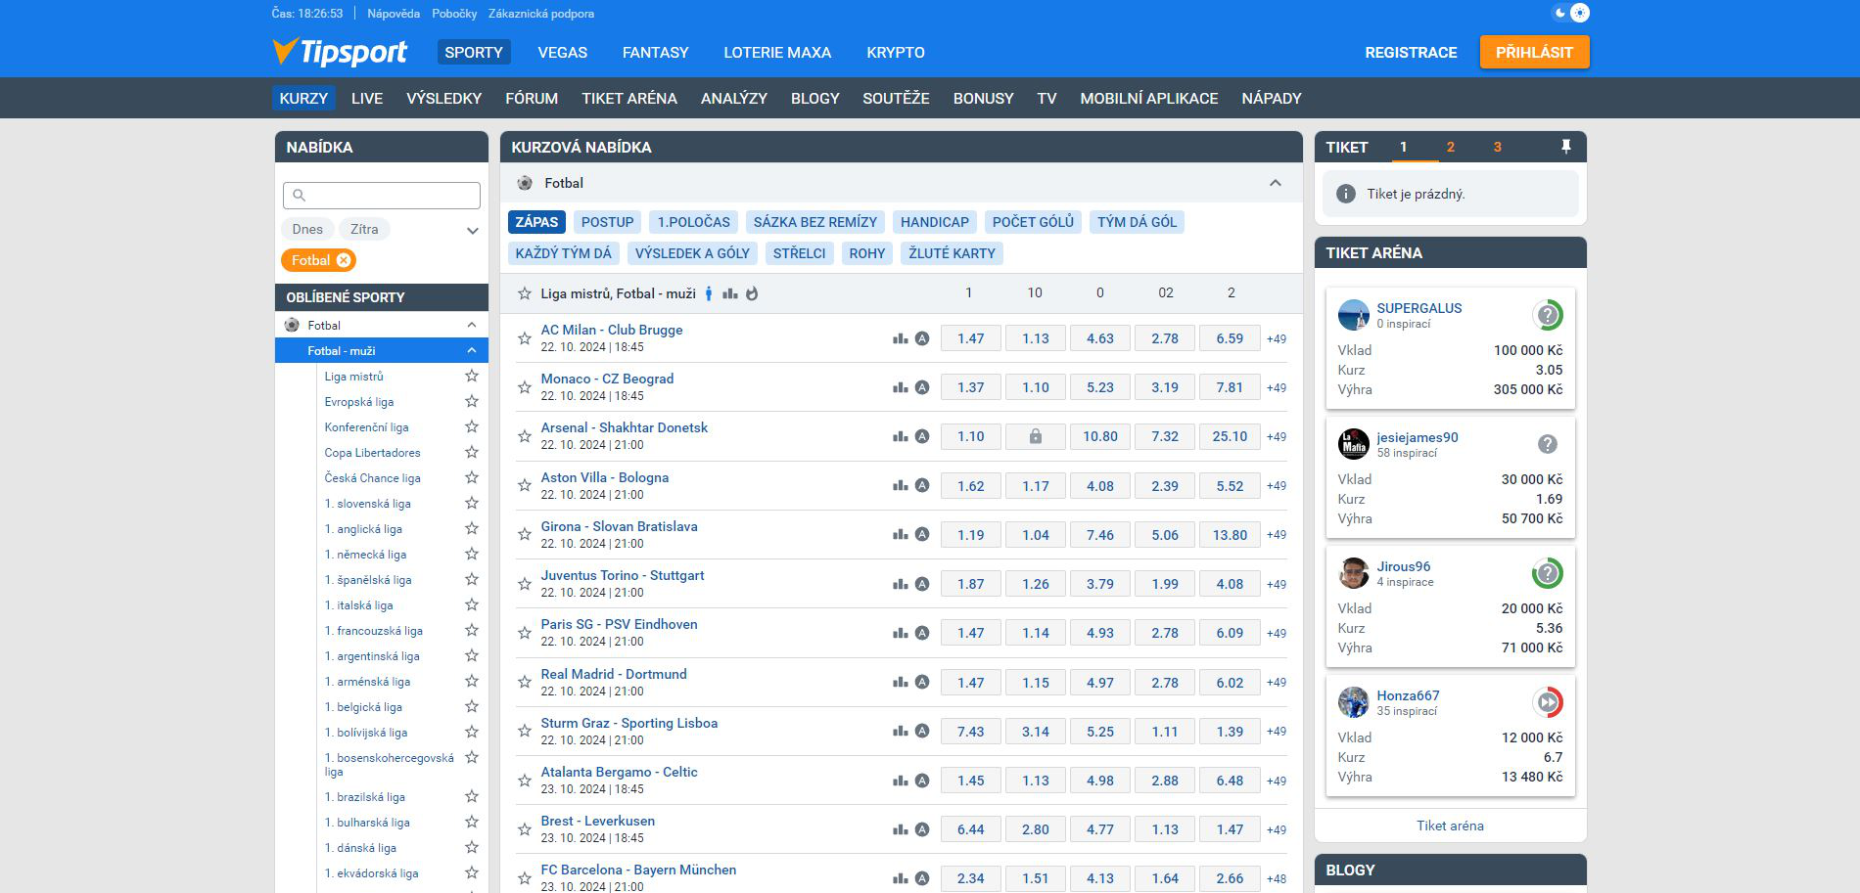Favorite the Arsenal - Shakhtar Donetsk match

pos(525,436)
